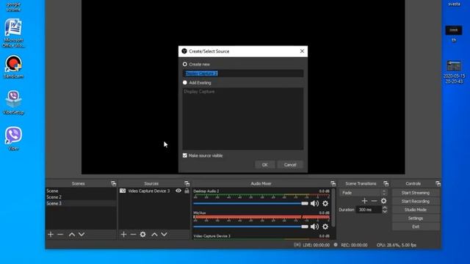The width and height of the screenshot is (470, 264).
Task: Open Microsoft Office Word desktop icon
Action: pos(13,32)
